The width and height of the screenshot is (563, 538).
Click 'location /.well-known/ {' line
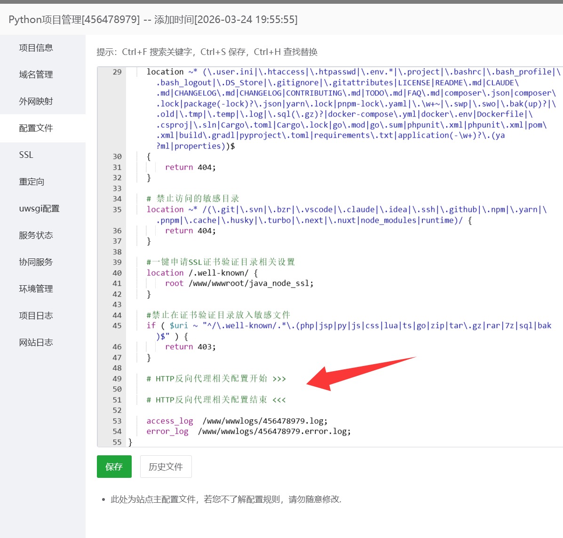click(202, 273)
